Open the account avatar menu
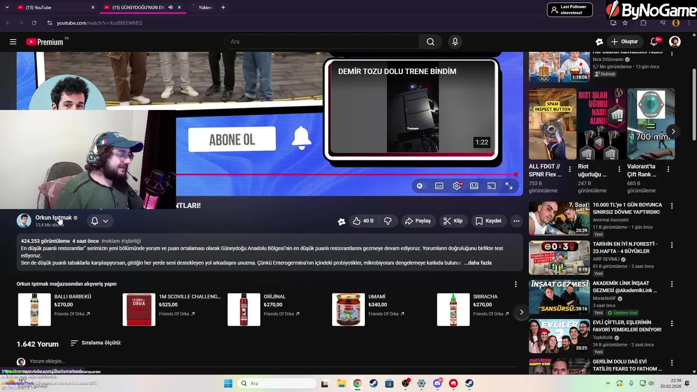This screenshot has width=697, height=392. click(675, 42)
